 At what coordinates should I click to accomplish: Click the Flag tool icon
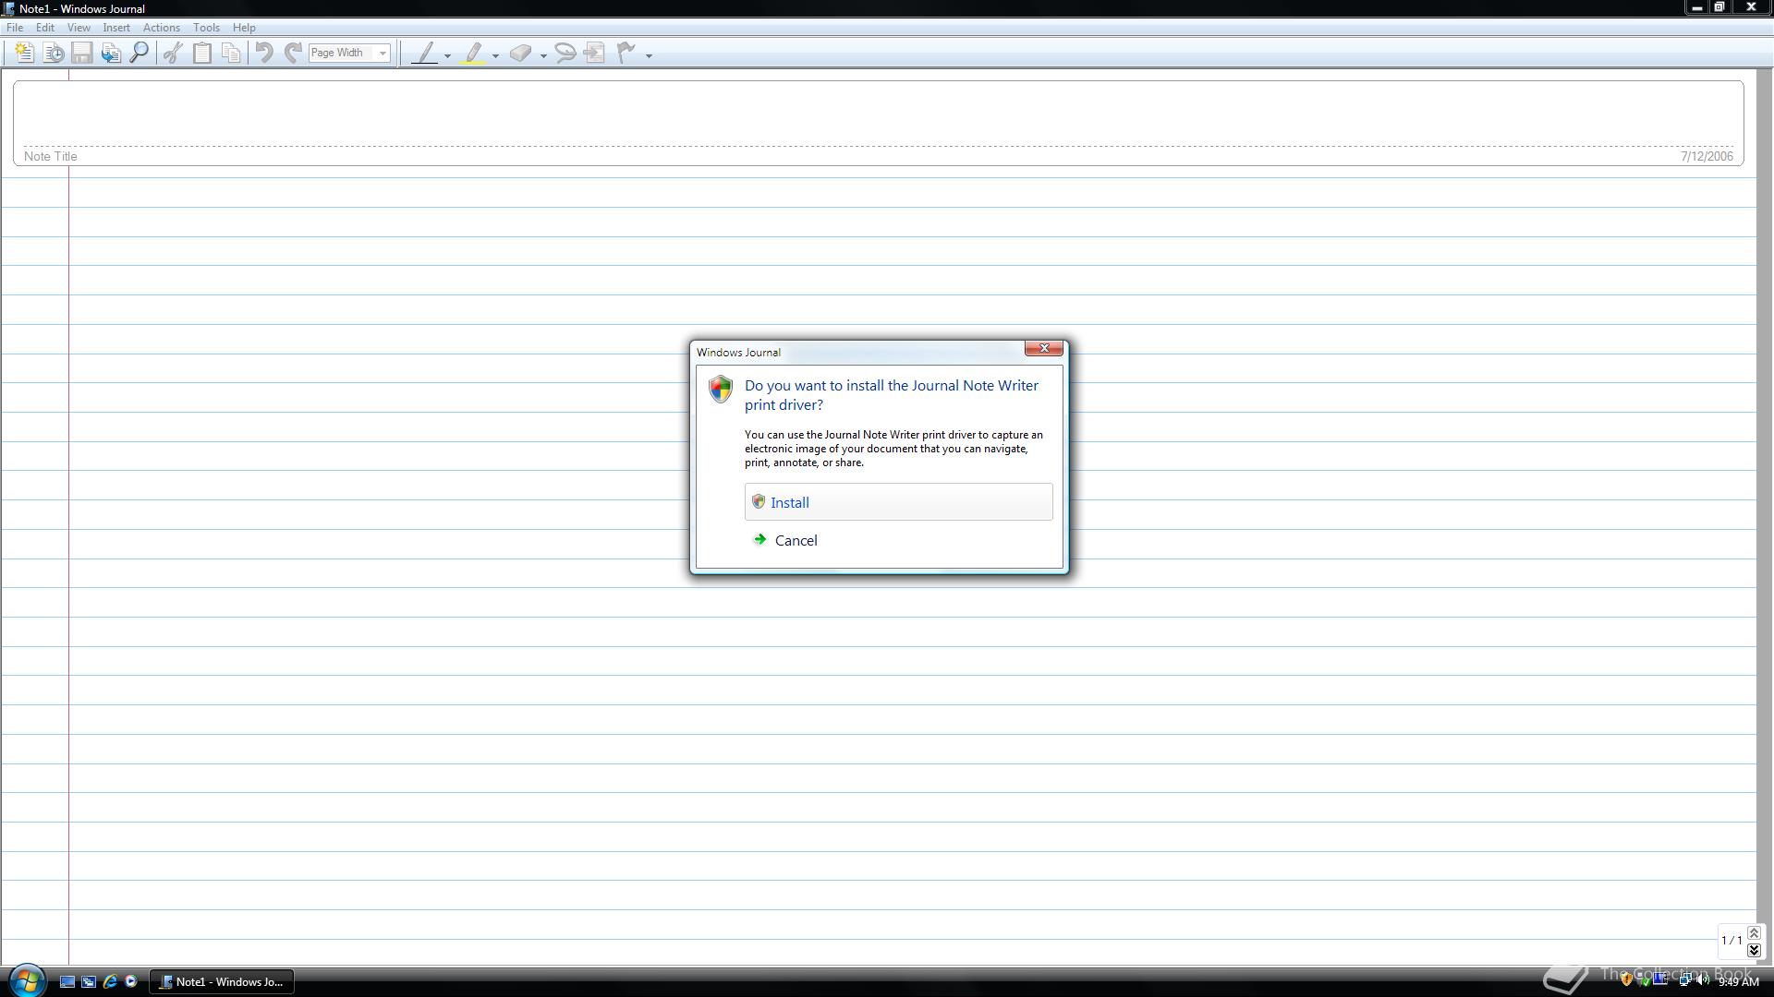(626, 53)
